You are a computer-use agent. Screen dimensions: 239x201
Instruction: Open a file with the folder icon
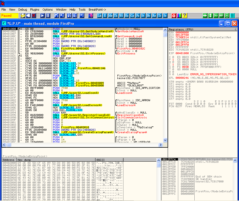[x=23, y=16]
